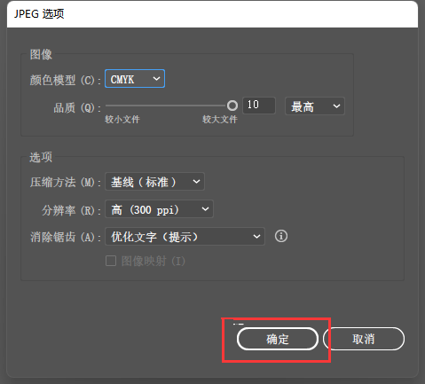
Task: Click the 品质 (Q) label
Action: 77,108
